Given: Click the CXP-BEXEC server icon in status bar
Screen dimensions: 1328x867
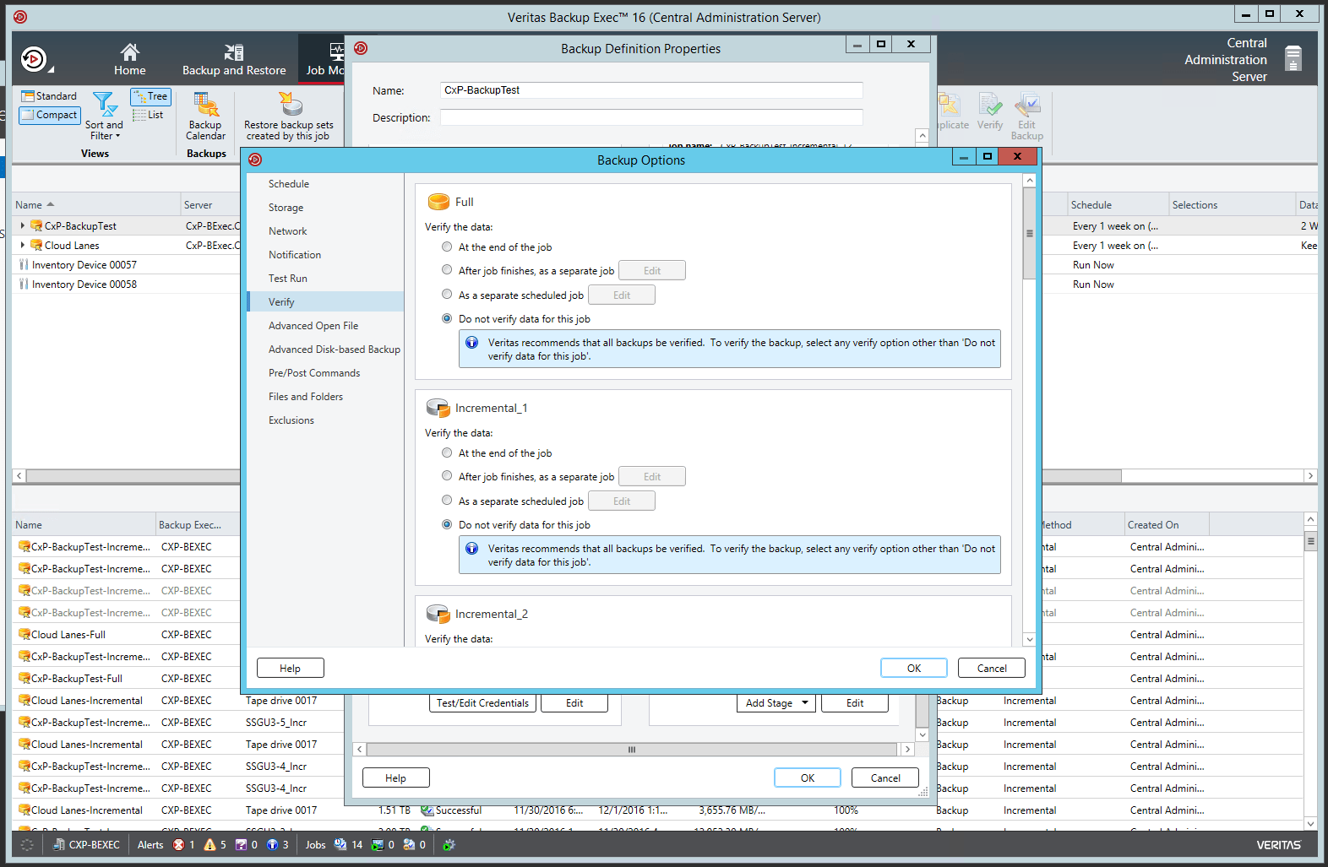Looking at the screenshot, I should 59,844.
